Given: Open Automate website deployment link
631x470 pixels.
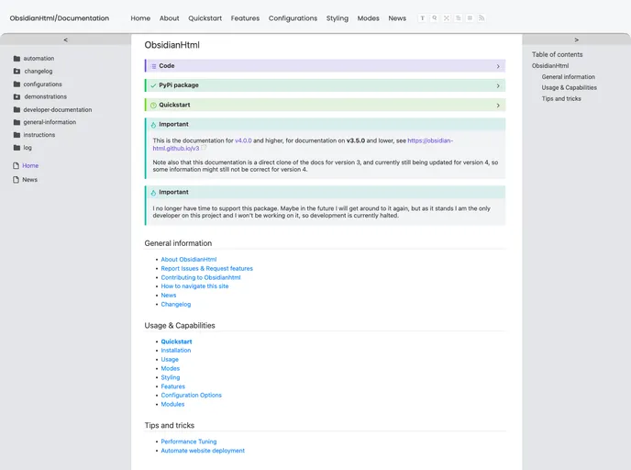Looking at the screenshot, I should [x=203, y=451].
